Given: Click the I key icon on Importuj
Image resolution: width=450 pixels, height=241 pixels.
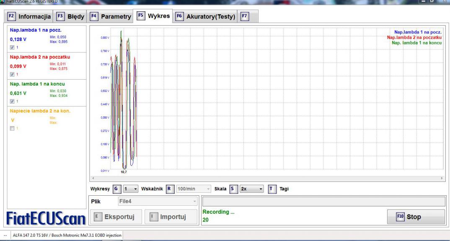Looking at the screenshot, I should [153, 217].
